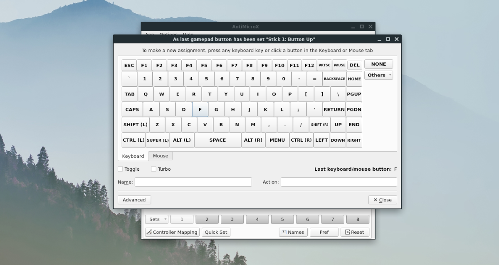Minimize the key assignment dialog window
Screen dimensions: 499x265
click(379, 39)
